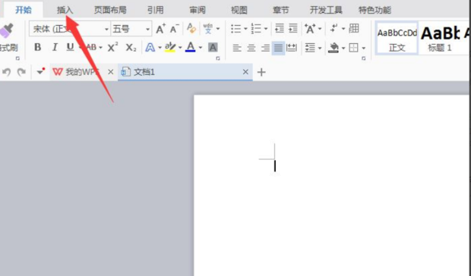Click in the blank document page
This screenshot has width=471, height=276.
point(332,186)
